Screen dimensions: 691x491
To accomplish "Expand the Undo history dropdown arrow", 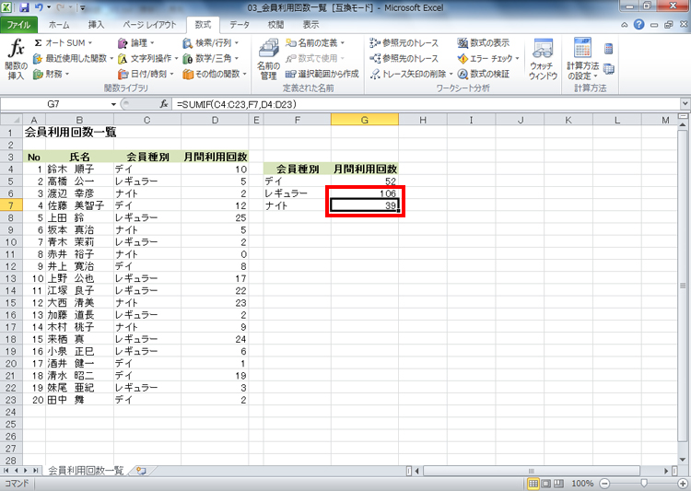I will click(x=49, y=7).
